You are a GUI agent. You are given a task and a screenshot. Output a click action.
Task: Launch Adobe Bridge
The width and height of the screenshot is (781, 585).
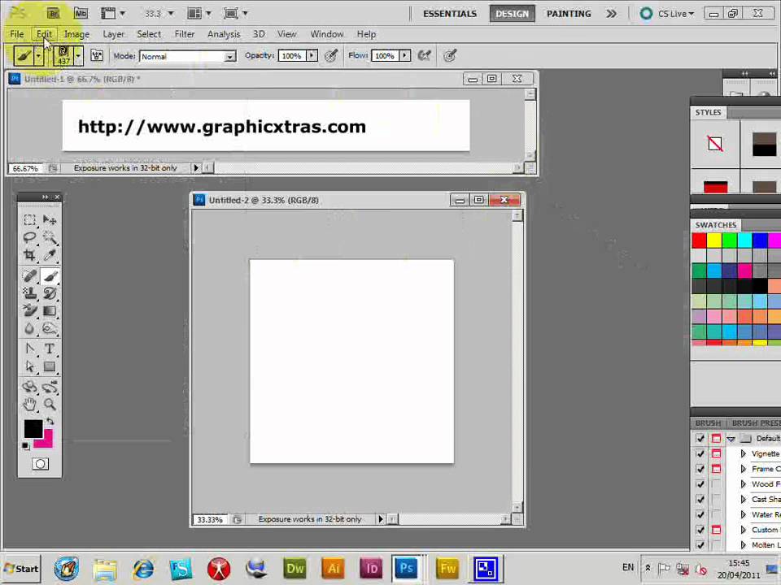pos(53,14)
